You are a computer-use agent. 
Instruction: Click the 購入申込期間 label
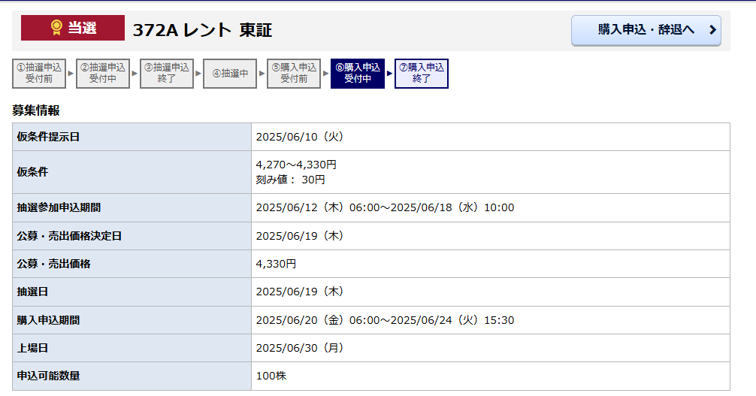(48, 320)
